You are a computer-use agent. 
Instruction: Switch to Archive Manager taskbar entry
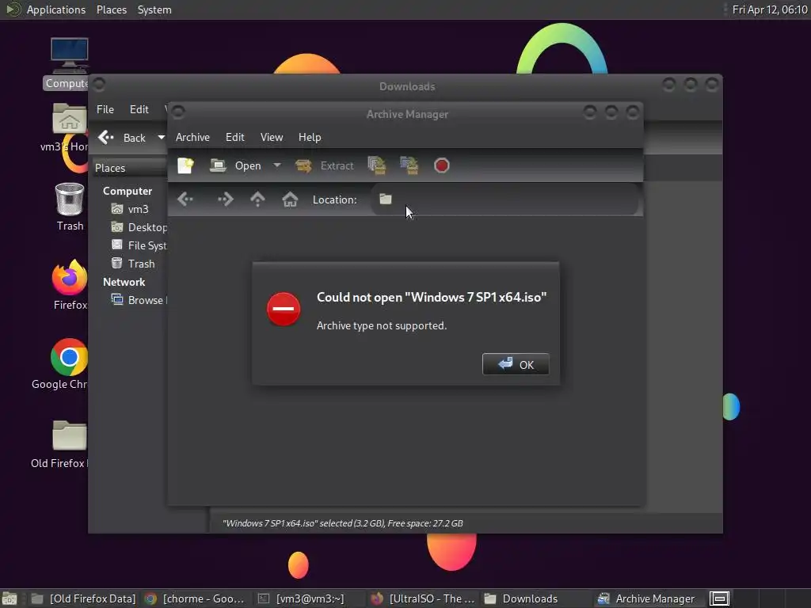(646, 598)
